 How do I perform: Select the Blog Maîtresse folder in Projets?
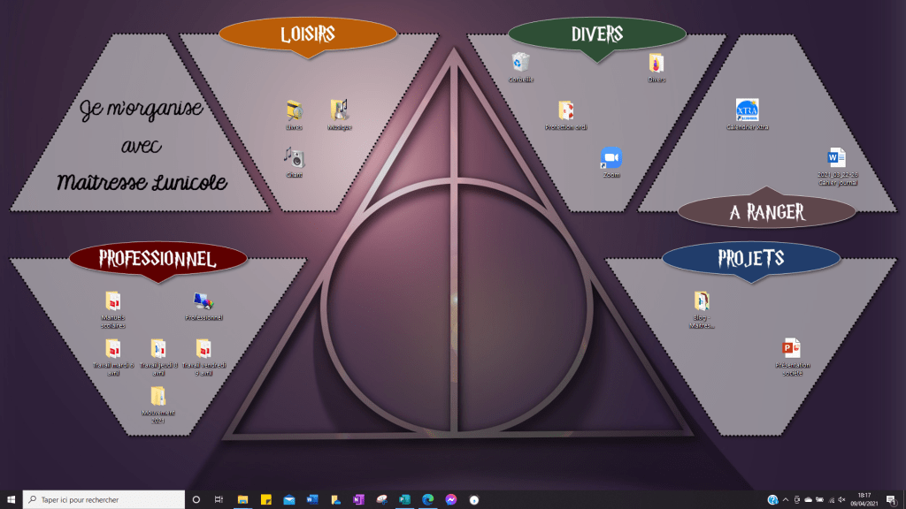(702, 300)
